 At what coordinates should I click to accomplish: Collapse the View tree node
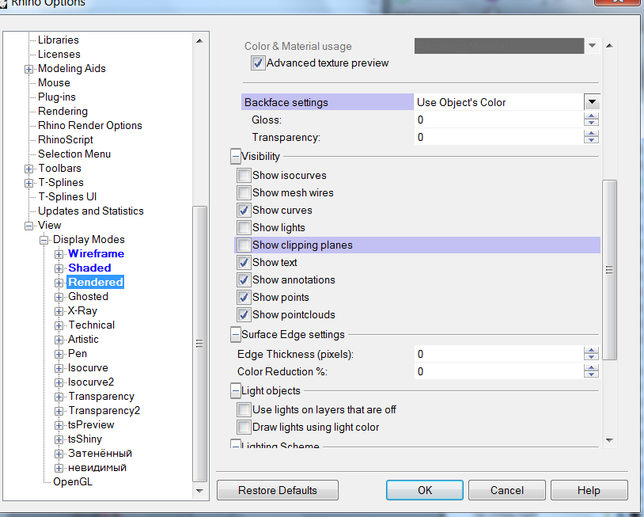tap(28, 226)
